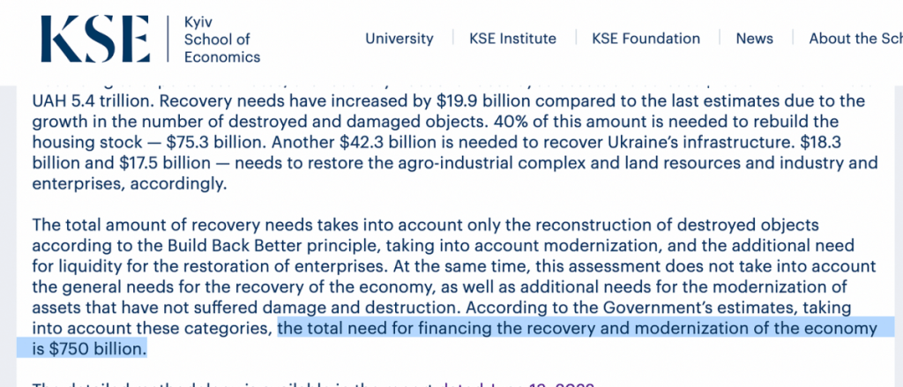Click the $75.3 billion housing figure

(203, 142)
